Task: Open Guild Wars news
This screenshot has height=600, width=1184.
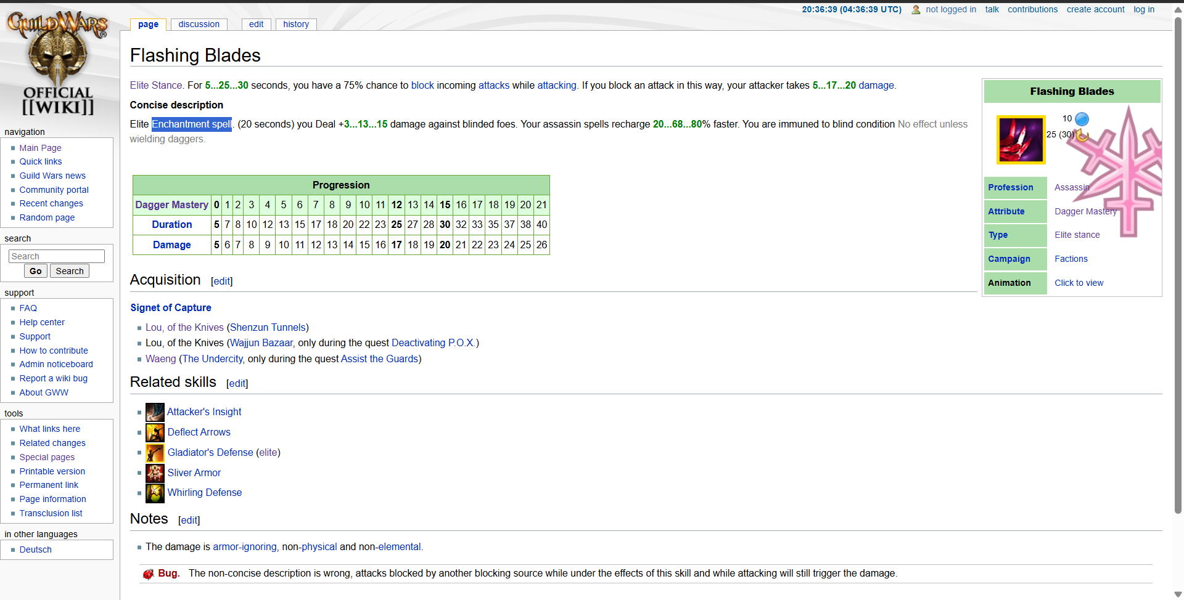Action: [52, 176]
